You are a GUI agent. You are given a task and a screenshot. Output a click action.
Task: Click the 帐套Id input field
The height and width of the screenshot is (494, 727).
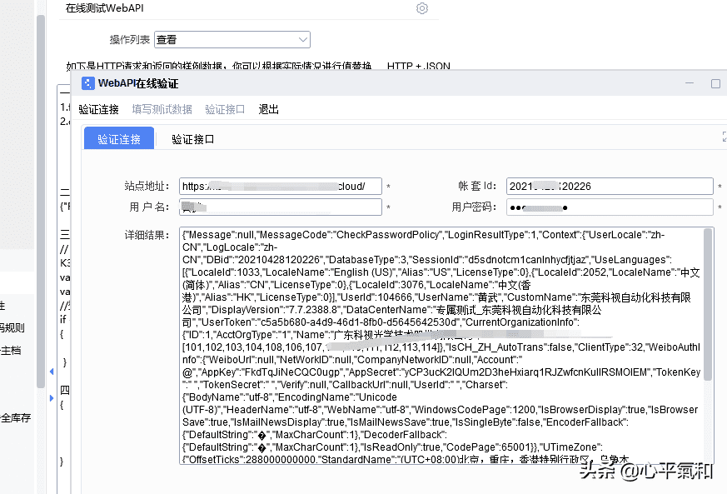(x=610, y=186)
